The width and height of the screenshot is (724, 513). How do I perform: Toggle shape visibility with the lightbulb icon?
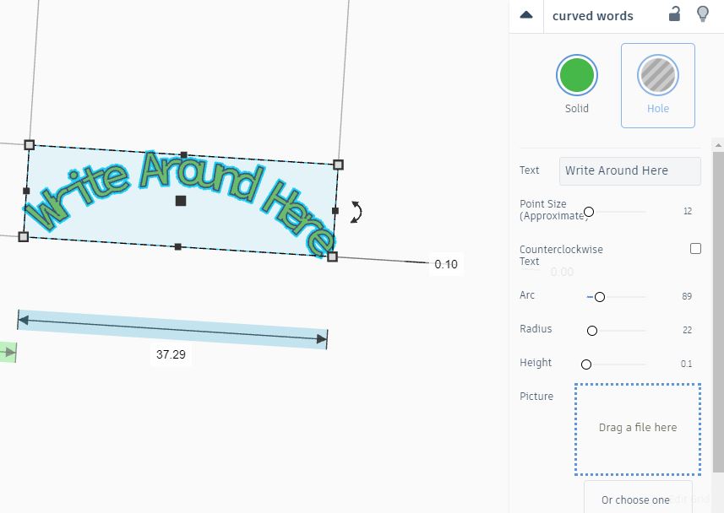click(x=702, y=14)
